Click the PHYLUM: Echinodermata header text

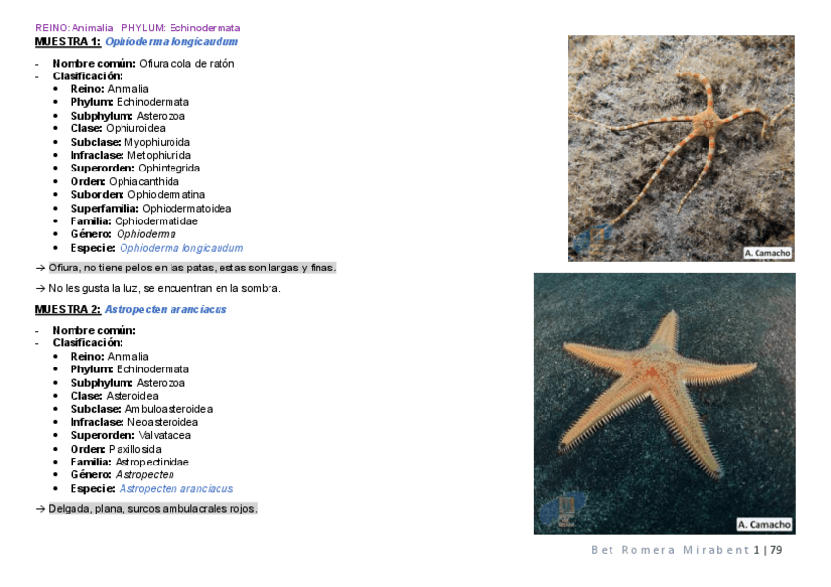pyautogui.click(x=180, y=28)
